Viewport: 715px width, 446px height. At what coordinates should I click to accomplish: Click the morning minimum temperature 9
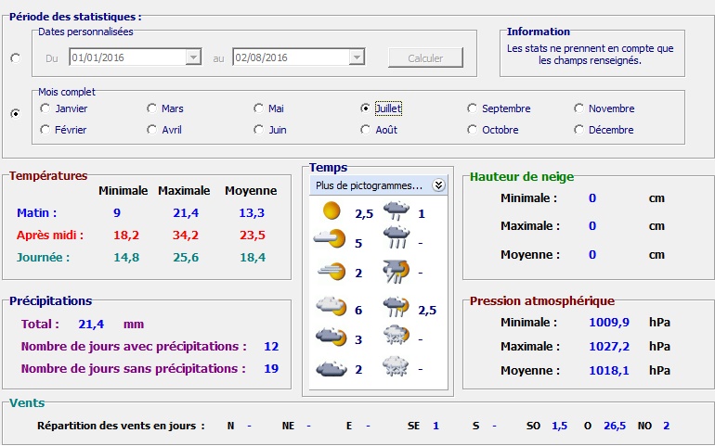[x=117, y=212]
